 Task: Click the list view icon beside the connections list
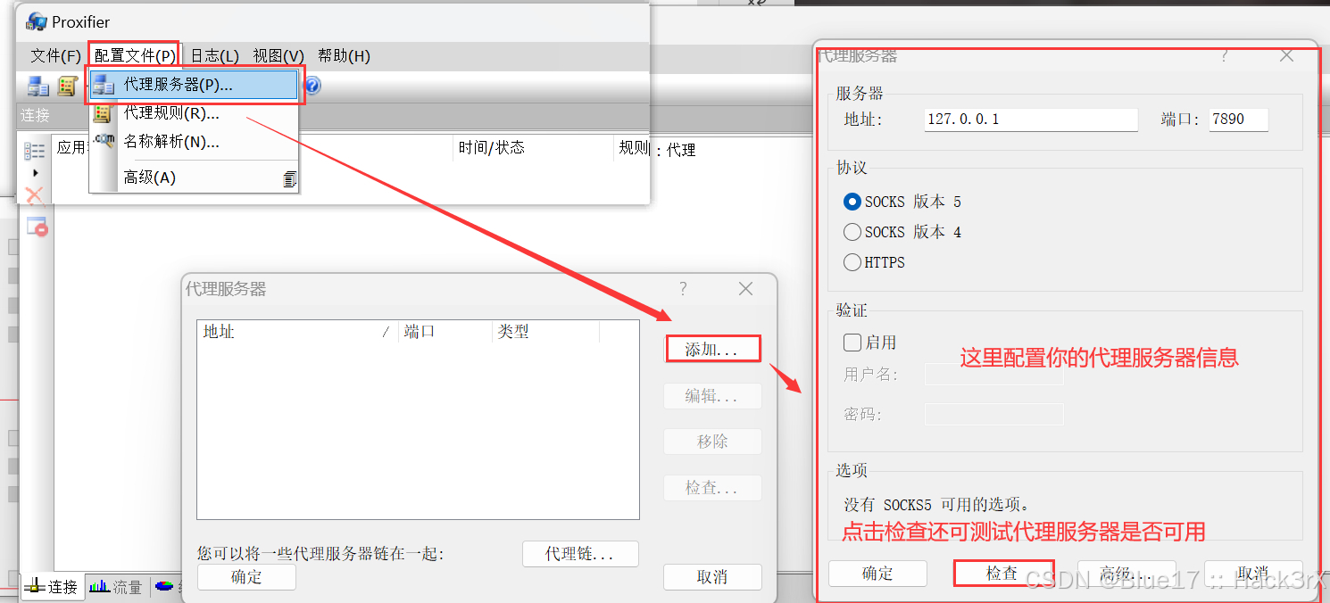coord(35,151)
